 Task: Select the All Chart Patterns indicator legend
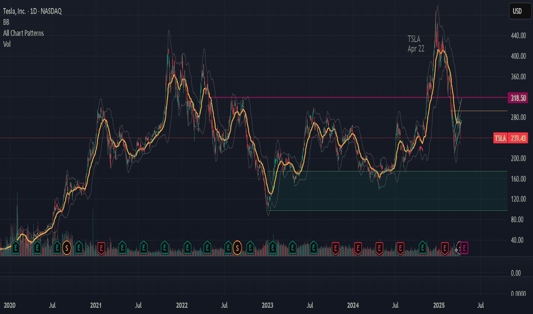[x=23, y=33]
